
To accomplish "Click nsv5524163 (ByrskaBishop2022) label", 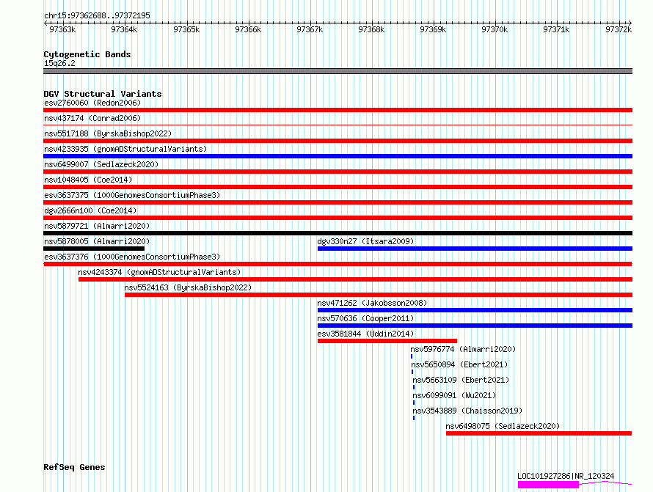I will [x=188, y=287].
